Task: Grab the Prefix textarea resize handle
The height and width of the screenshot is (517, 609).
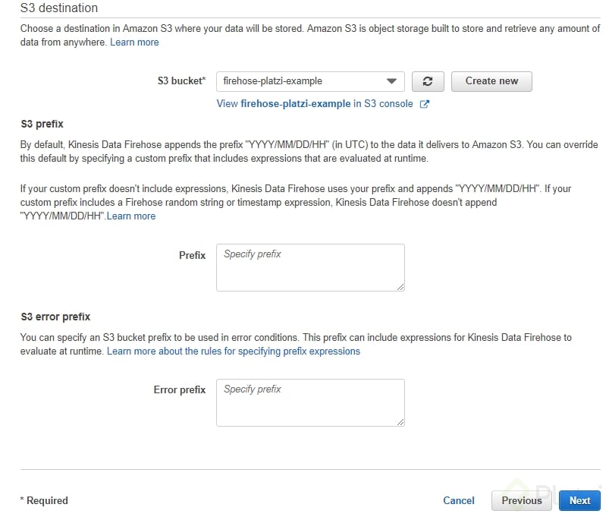Action: tap(400, 287)
